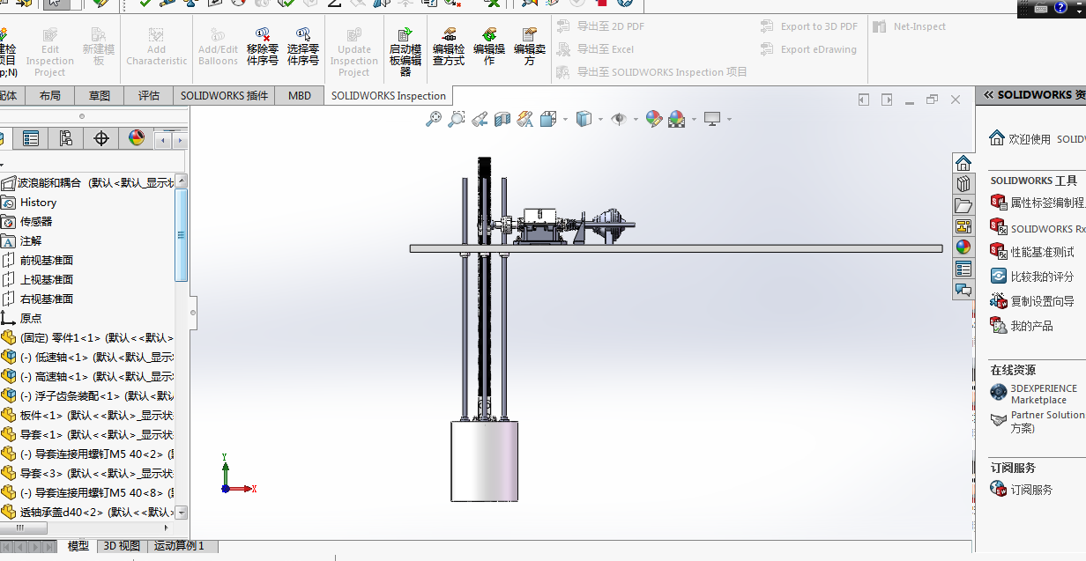Click Previous View icon in view toolbar
1086x561 pixels.
pos(480,119)
